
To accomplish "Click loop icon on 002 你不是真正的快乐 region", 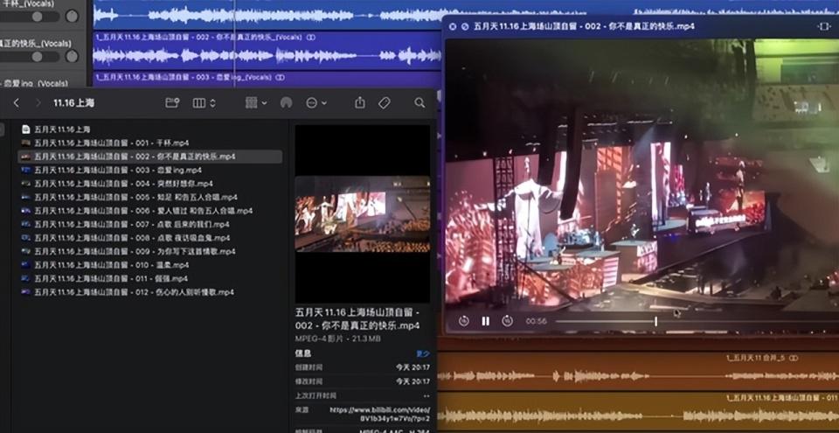I will [x=311, y=38].
